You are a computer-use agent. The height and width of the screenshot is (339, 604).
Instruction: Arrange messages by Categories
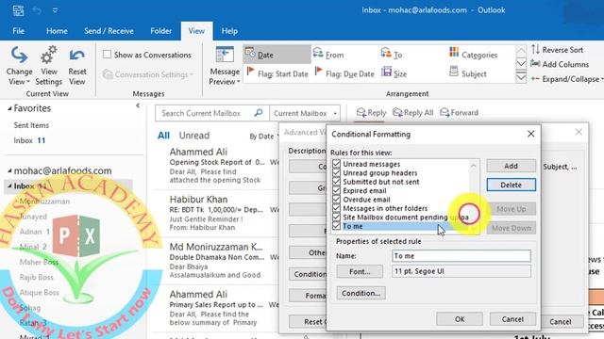(x=473, y=55)
